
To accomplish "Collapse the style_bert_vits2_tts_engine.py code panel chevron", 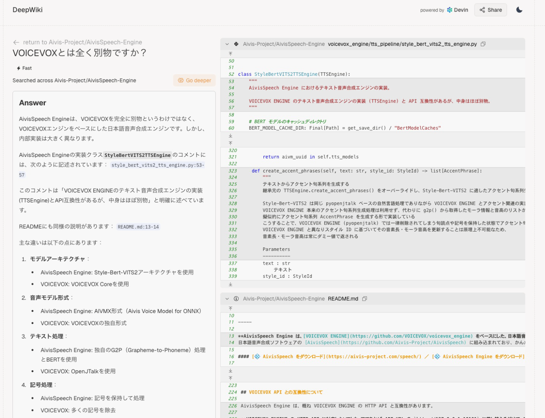I will click(x=227, y=44).
